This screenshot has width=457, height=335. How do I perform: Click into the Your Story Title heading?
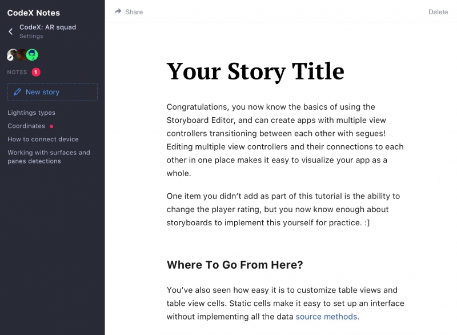click(x=255, y=71)
